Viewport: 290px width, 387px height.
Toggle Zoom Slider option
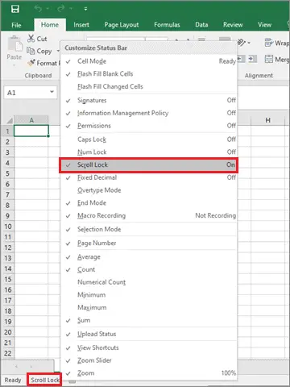(149, 360)
